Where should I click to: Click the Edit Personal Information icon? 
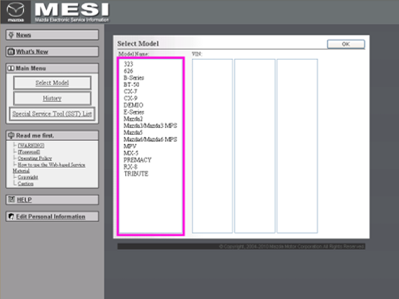tap(12, 216)
